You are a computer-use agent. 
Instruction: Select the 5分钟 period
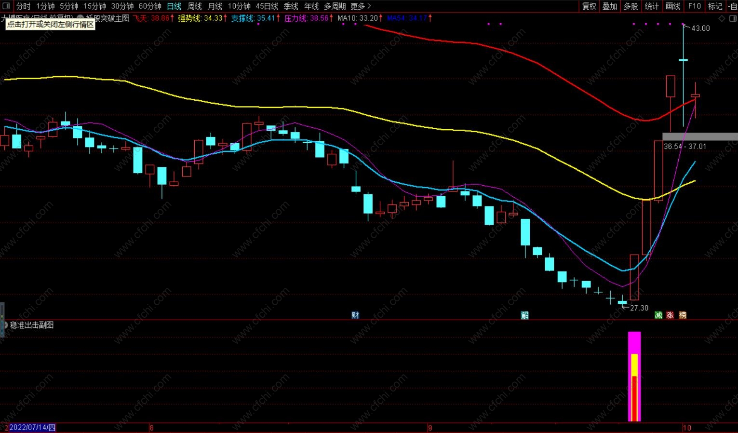pyautogui.click(x=69, y=6)
